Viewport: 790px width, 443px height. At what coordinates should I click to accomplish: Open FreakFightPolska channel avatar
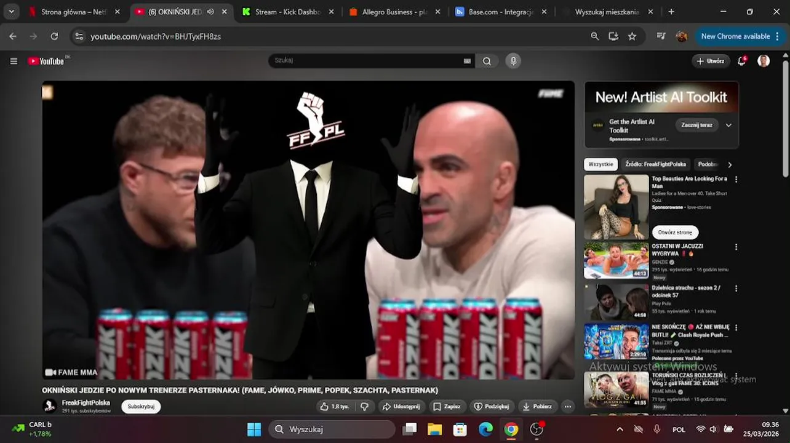click(49, 406)
